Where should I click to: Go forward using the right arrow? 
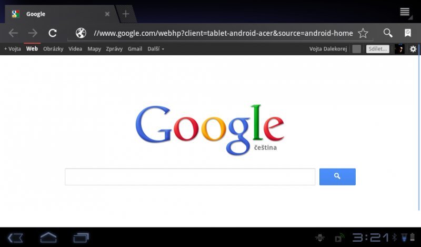click(x=33, y=33)
